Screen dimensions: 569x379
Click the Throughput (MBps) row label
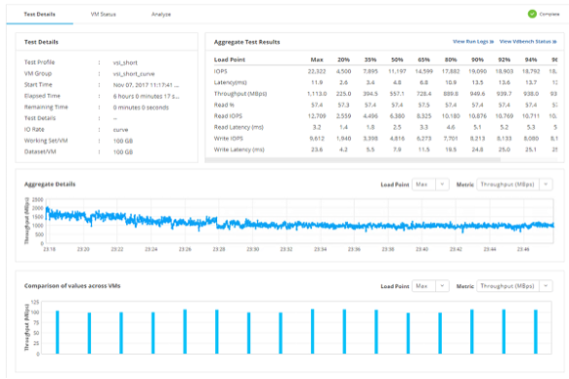click(x=241, y=94)
